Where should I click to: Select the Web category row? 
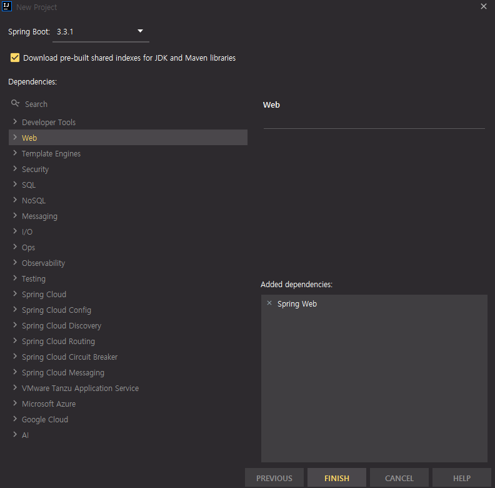128,138
